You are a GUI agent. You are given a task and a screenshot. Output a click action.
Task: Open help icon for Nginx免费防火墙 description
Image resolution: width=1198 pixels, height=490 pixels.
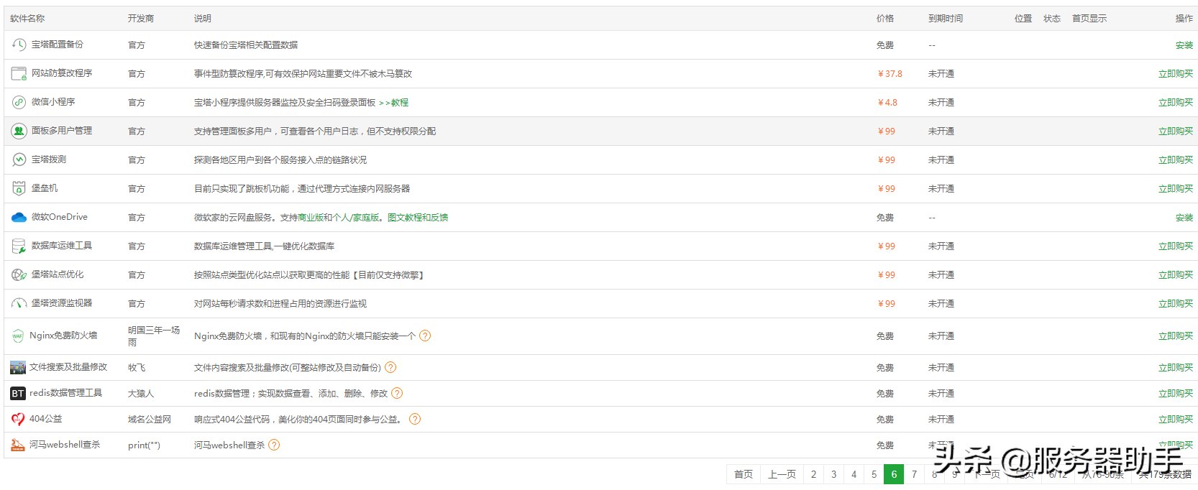click(x=425, y=336)
